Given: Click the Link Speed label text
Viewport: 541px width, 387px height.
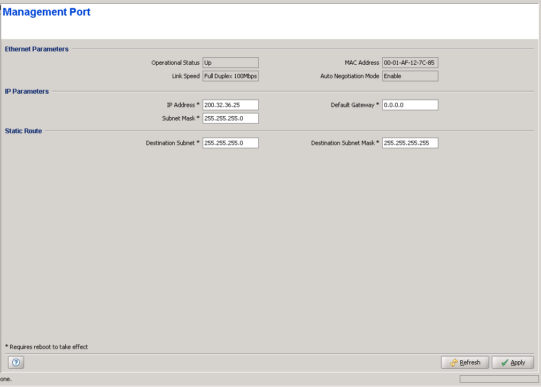Looking at the screenshot, I should click(x=186, y=76).
